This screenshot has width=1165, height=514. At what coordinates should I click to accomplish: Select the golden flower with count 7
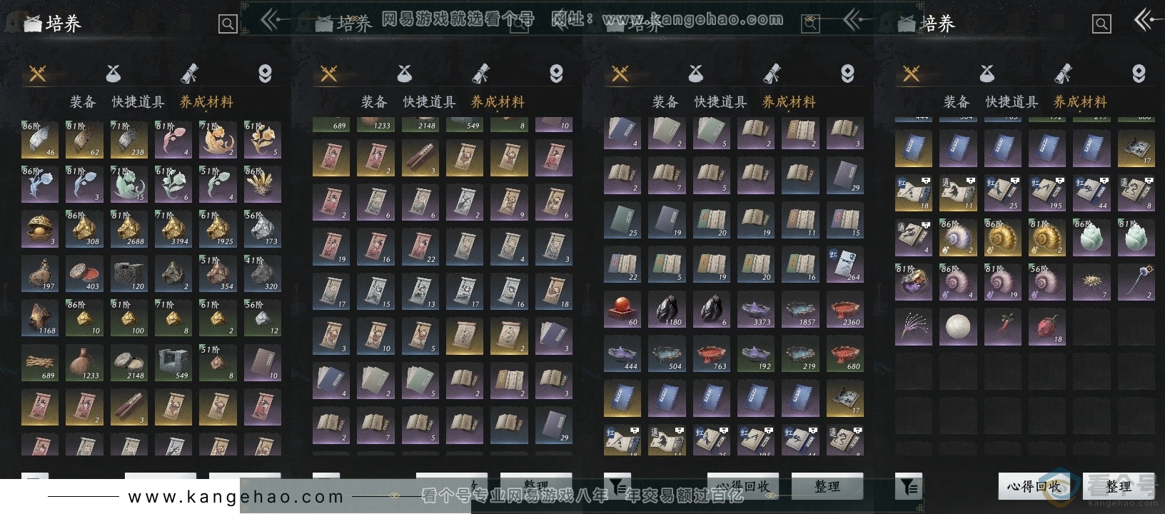pos(1091,282)
